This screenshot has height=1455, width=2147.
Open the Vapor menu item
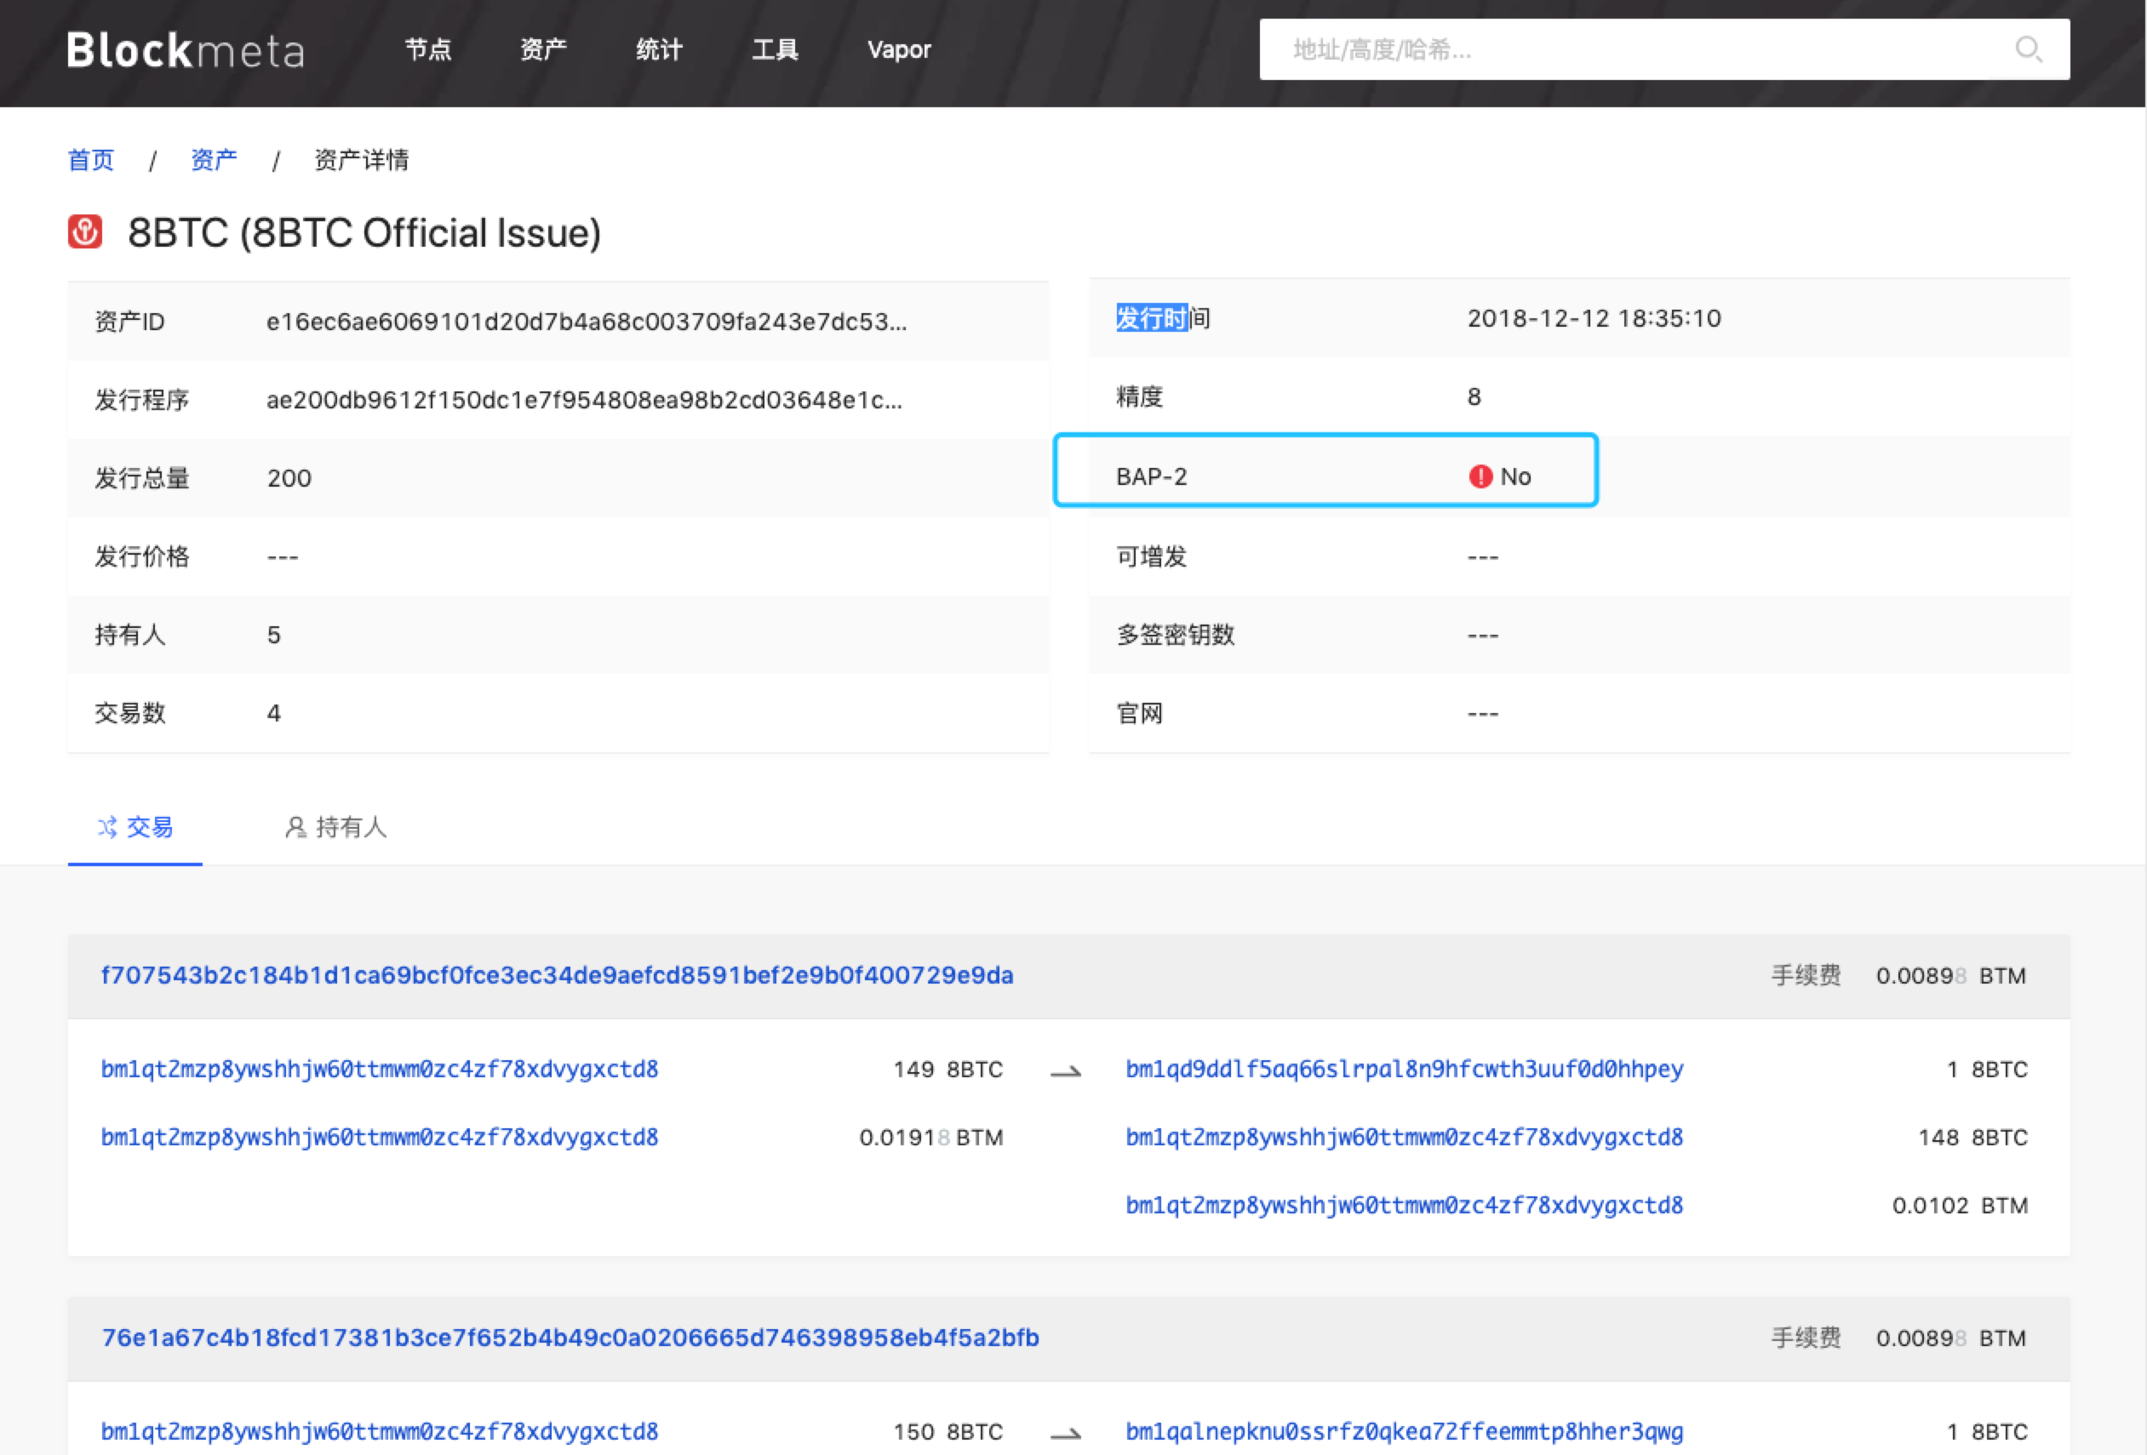tap(899, 50)
